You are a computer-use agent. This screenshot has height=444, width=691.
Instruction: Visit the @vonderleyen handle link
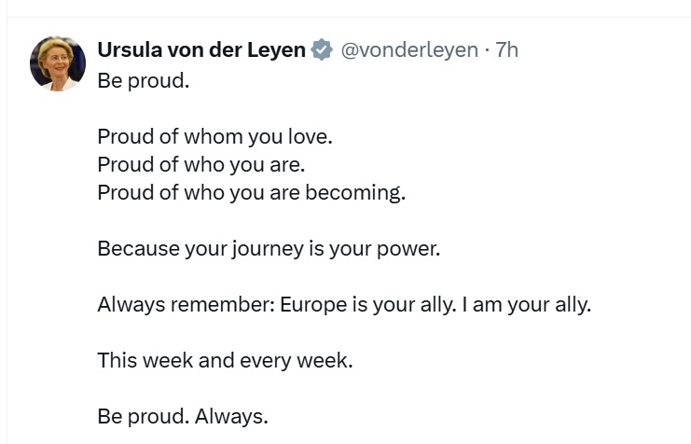click(409, 49)
